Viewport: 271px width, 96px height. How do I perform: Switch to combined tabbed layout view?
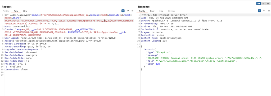268,3
